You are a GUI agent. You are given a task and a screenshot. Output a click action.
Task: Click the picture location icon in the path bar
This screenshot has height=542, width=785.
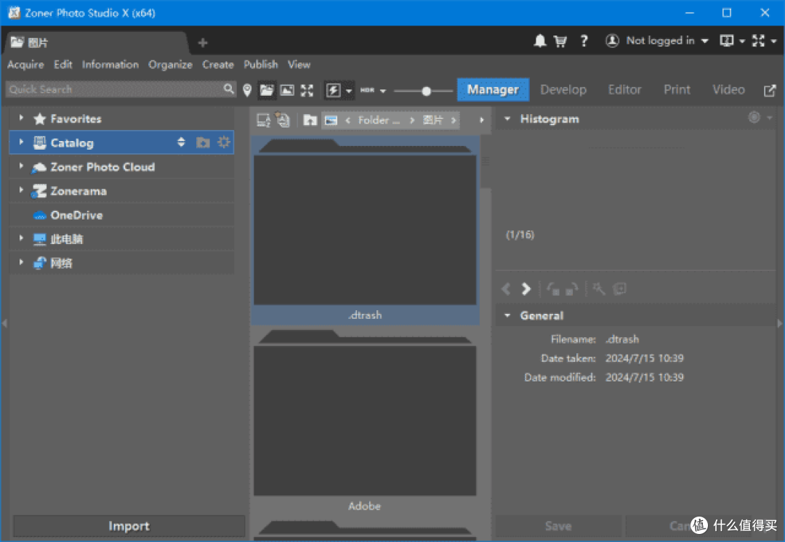tap(331, 120)
